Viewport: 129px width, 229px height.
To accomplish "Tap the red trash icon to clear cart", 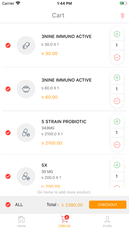I will [x=122, y=15].
